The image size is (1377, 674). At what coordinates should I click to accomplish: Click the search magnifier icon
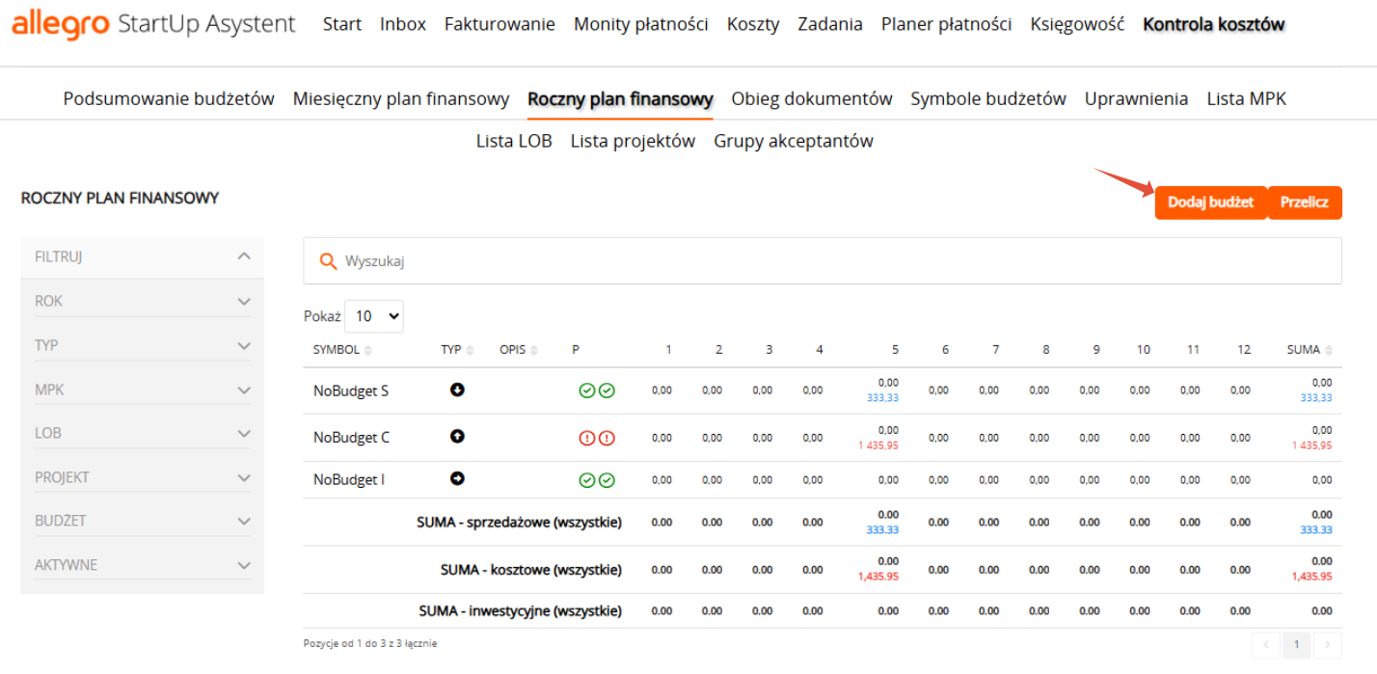coord(328,261)
